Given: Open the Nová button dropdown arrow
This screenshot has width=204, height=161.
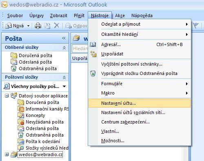Looking at the screenshot, I should (28, 26).
